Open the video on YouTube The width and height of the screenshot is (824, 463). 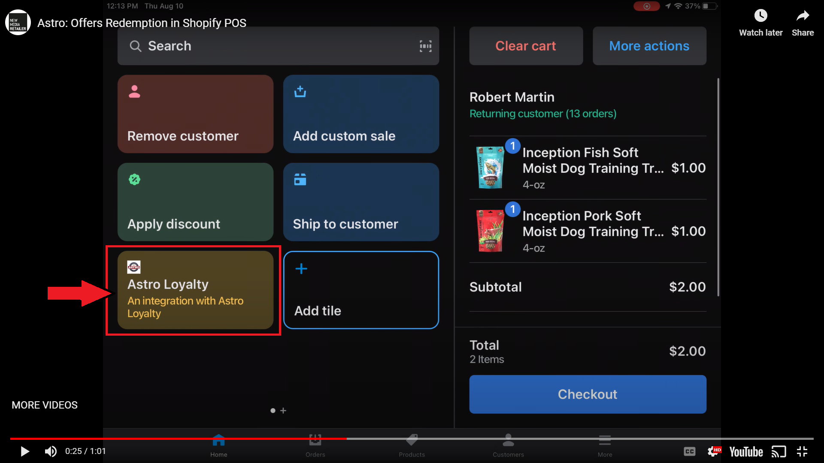point(746,452)
